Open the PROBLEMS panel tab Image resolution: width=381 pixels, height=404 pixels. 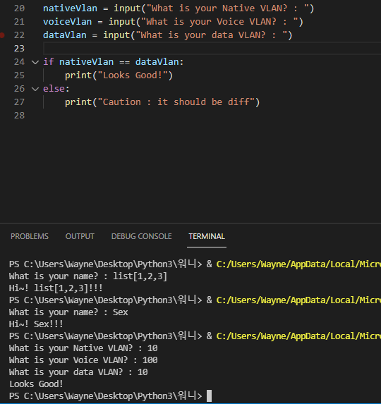[30, 236]
